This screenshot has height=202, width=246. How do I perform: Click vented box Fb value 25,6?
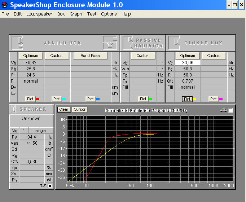tap(31, 69)
